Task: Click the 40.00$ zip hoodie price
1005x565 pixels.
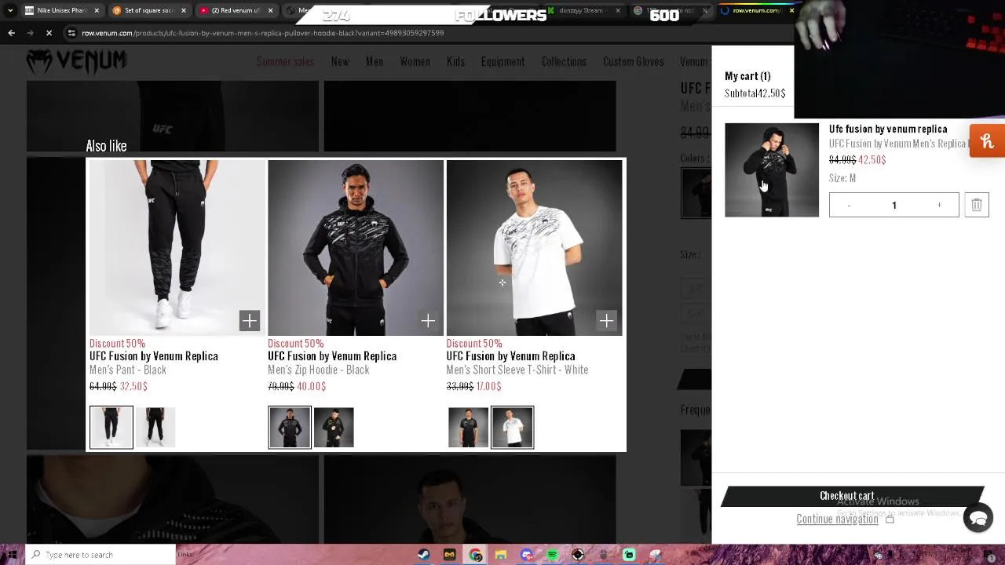Action: (312, 386)
